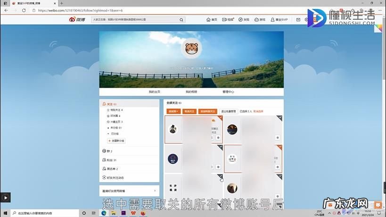
Task: Switch to 管理中心 tab
Action: click(228, 92)
